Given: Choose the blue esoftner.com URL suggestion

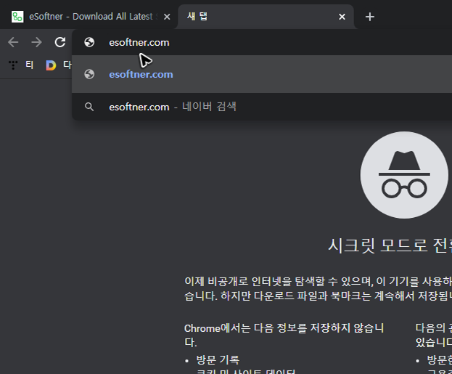Looking at the screenshot, I should pyautogui.click(x=262, y=74).
